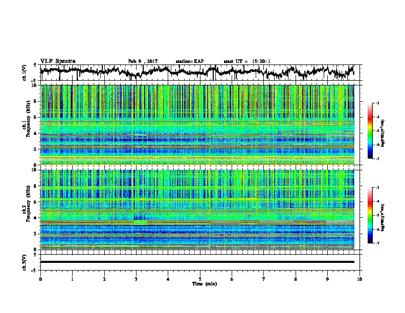Click the "8" kHz tick of ch.2 spectrogram
The width and height of the screenshot is (405, 313).
36,186
